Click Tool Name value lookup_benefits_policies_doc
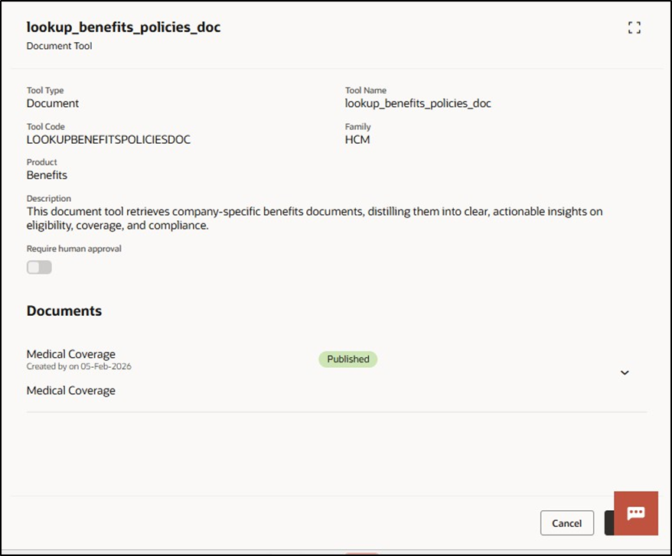This screenshot has width=672, height=556. [x=418, y=103]
